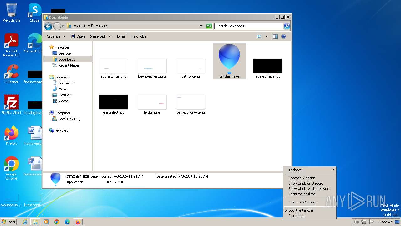Viewport: 401px width, 226px height.
Task: Choose Show windows stacked
Action: (310, 183)
